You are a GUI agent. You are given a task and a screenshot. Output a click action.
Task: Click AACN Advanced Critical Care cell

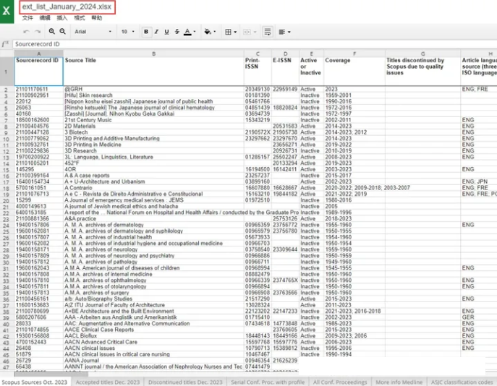coord(153,342)
